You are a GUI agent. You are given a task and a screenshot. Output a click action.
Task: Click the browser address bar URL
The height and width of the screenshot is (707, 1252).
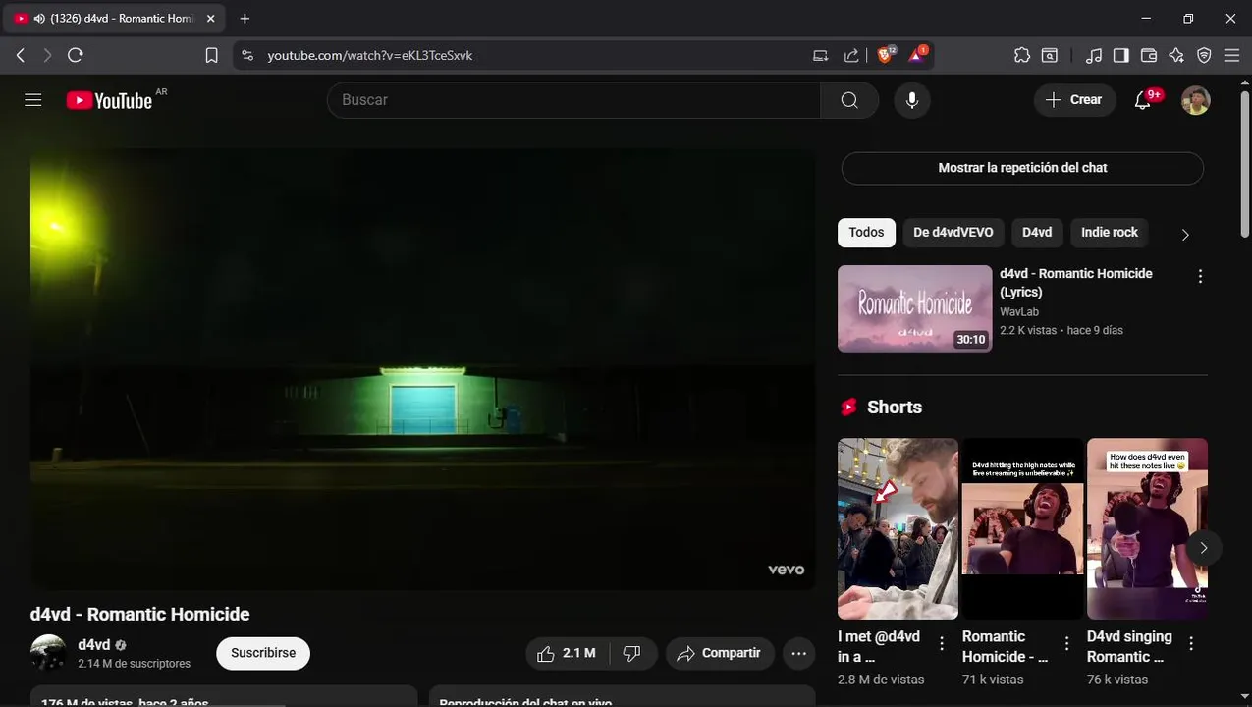tap(370, 56)
